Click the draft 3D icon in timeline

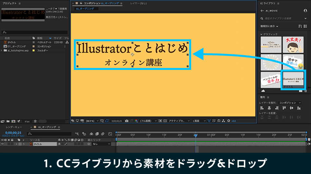pos(84,134)
